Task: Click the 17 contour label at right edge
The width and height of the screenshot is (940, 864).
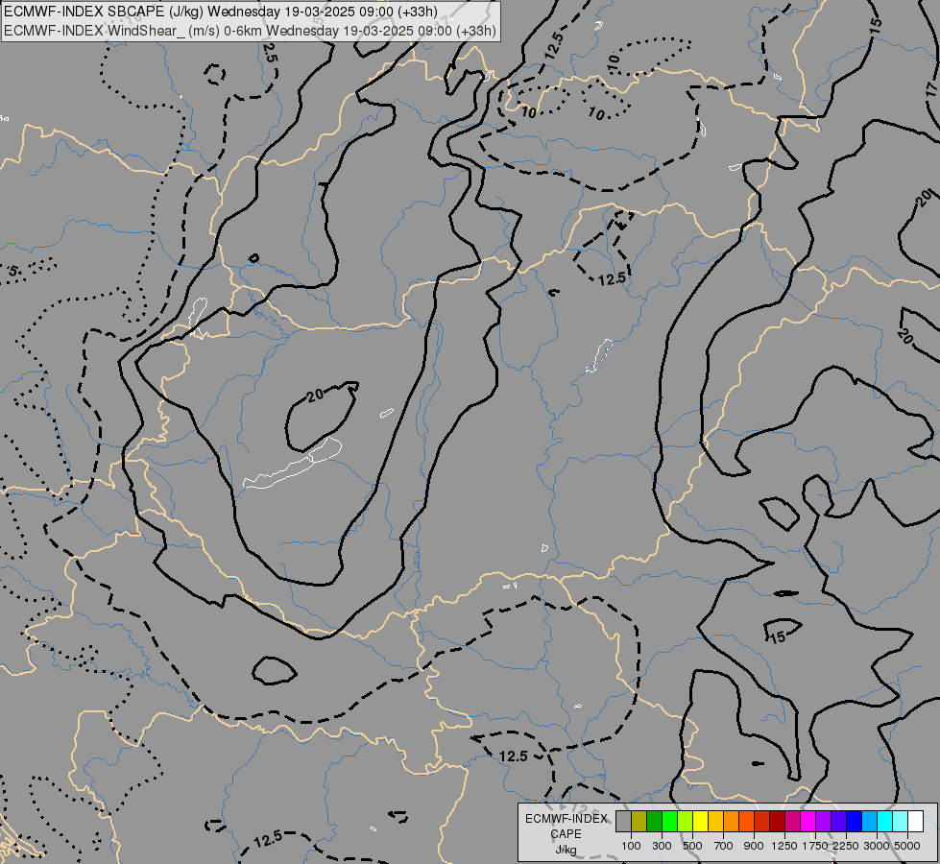Action: (930, 89)
